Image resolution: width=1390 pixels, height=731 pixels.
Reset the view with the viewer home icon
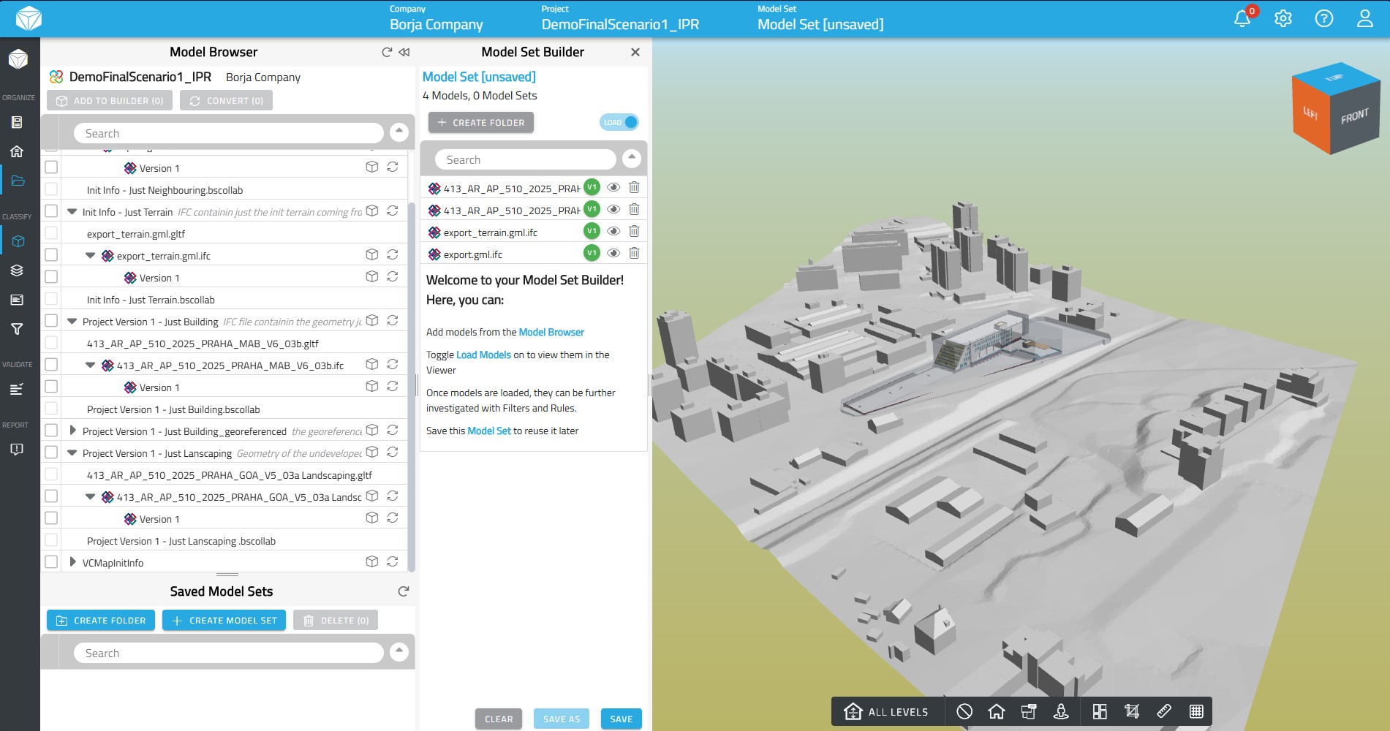(x=996, y=711)
